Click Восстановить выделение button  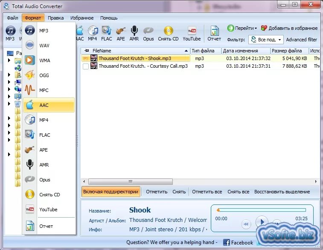(282, 192)
